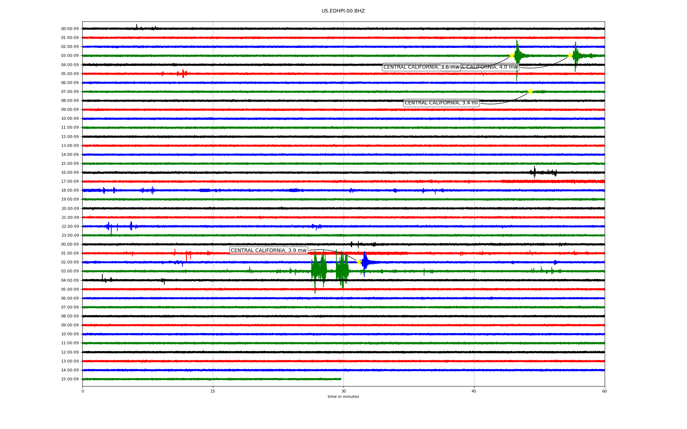The width and height of the screenshot is (687, 429).
Task: Select the 16:00:09 row time label
Action: (70, 173)
